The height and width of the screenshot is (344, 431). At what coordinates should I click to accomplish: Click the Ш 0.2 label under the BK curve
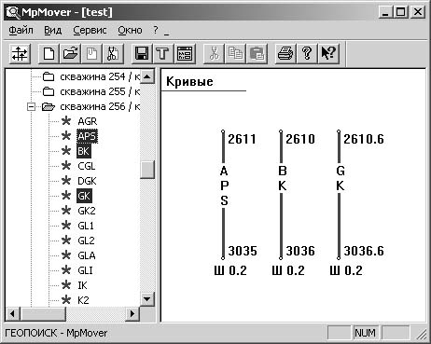point(288,270)
